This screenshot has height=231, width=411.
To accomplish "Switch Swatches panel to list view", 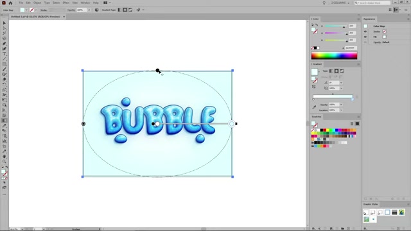I will coord(352,124).
